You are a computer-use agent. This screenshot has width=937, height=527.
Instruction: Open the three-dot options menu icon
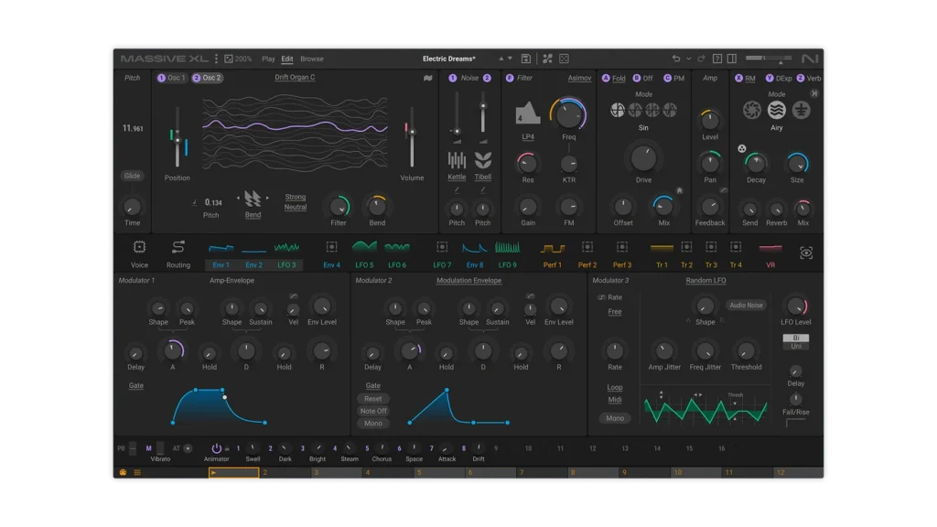click(216, 59)
